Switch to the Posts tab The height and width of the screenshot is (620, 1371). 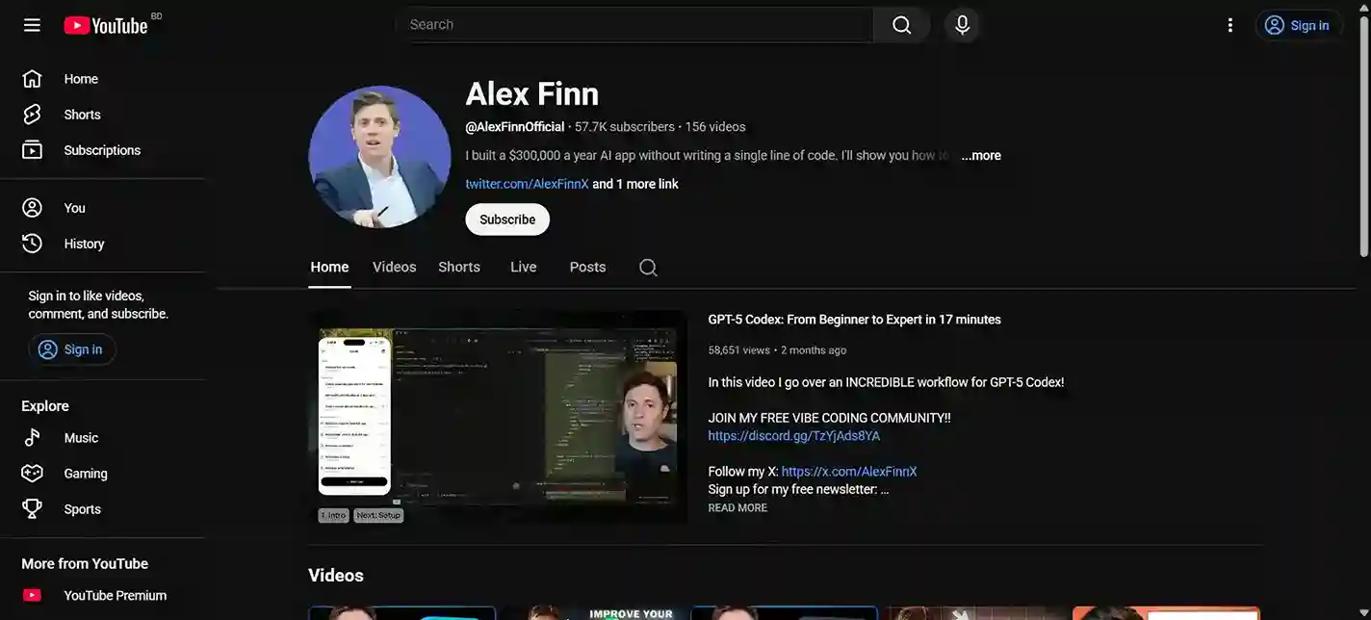587,268
